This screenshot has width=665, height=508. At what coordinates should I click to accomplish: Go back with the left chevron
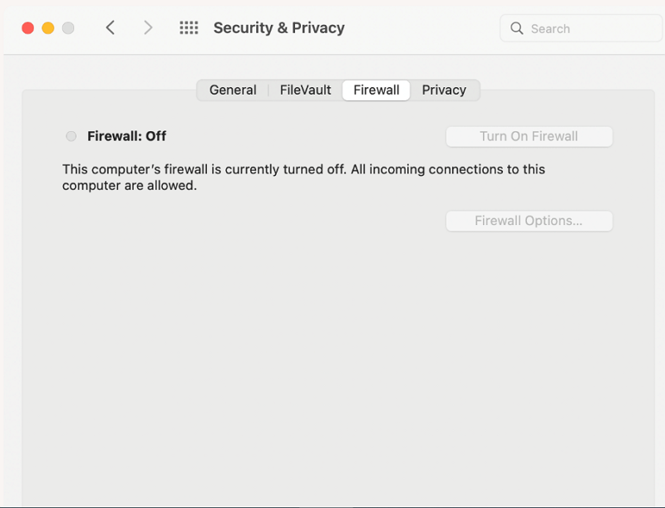(110, 27)
